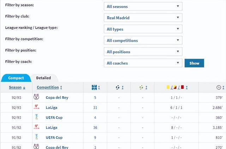Expand the All coaches dropdown

click(x=143, y=63)
